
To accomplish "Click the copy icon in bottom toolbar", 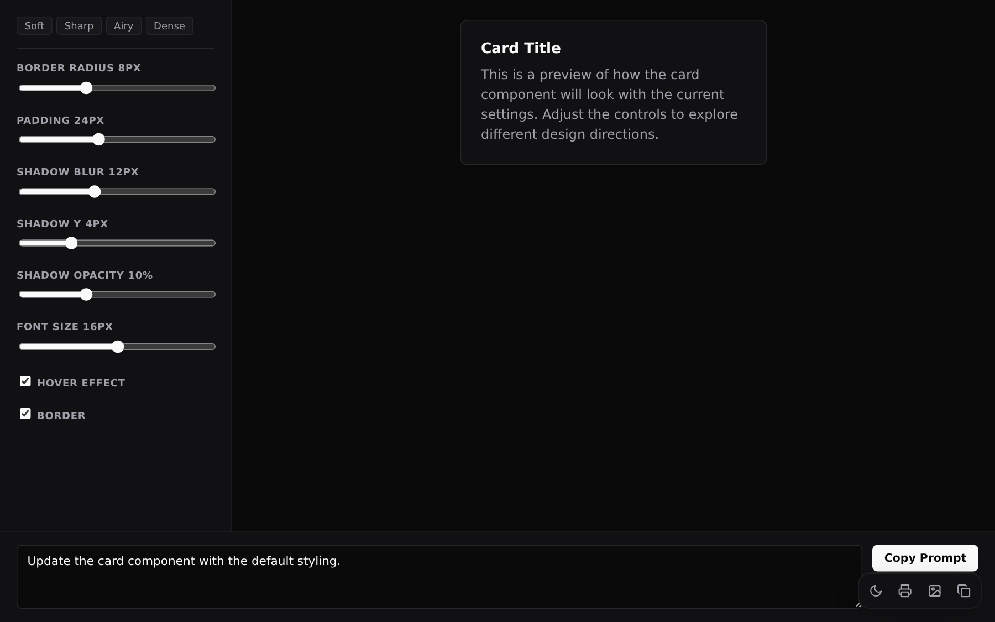I will point(964,591).
